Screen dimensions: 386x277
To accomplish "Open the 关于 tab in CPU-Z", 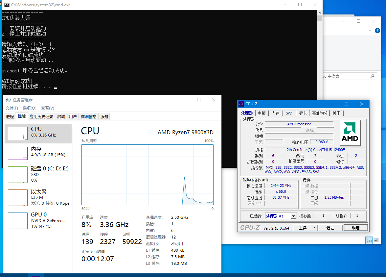I will (336, 113).
